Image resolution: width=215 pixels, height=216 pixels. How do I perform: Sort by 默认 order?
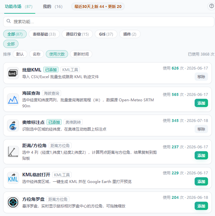[20, 54]
